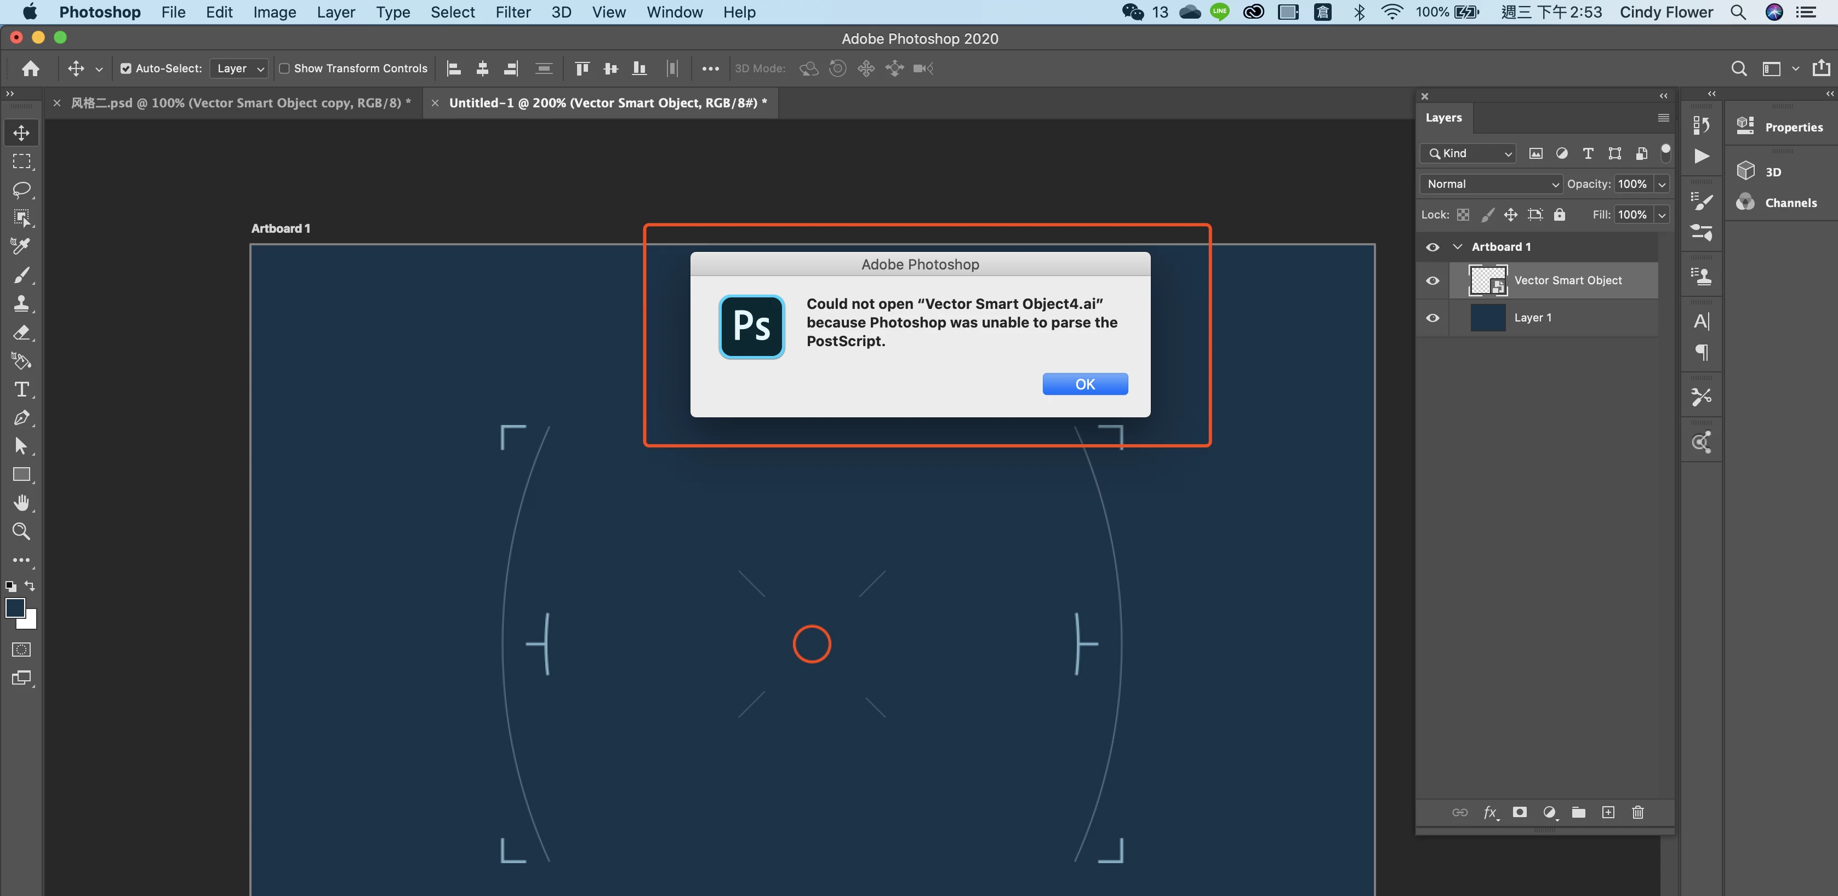Select the Eyedropper tool
This screenshot has height=896, width=1838.
click(x=21, y=246)
